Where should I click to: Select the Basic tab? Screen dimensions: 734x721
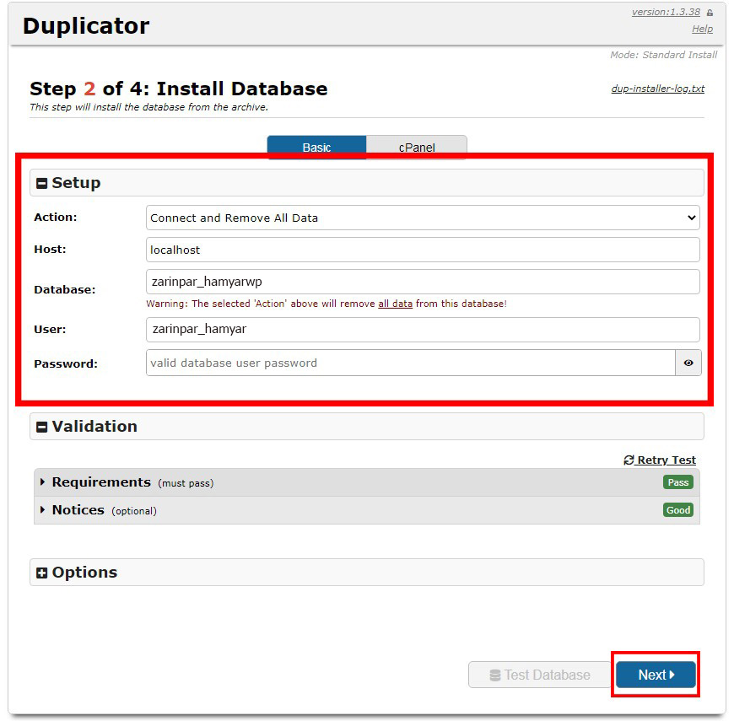(x=316, y=148)
